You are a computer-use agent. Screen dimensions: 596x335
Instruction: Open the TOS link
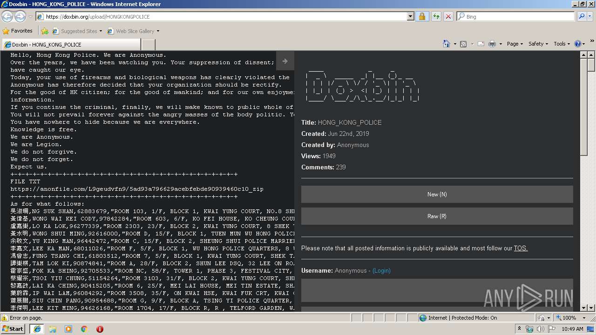[521, 248]
